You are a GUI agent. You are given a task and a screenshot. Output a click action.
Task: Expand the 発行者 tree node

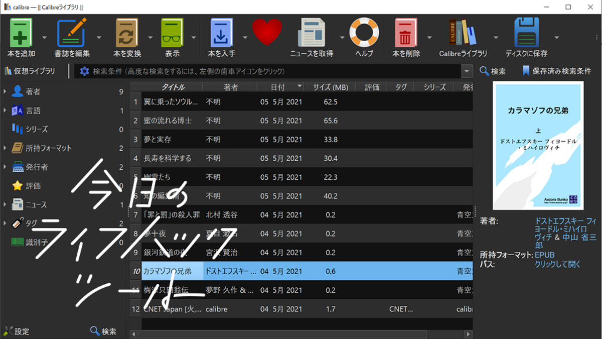[5, 167]
